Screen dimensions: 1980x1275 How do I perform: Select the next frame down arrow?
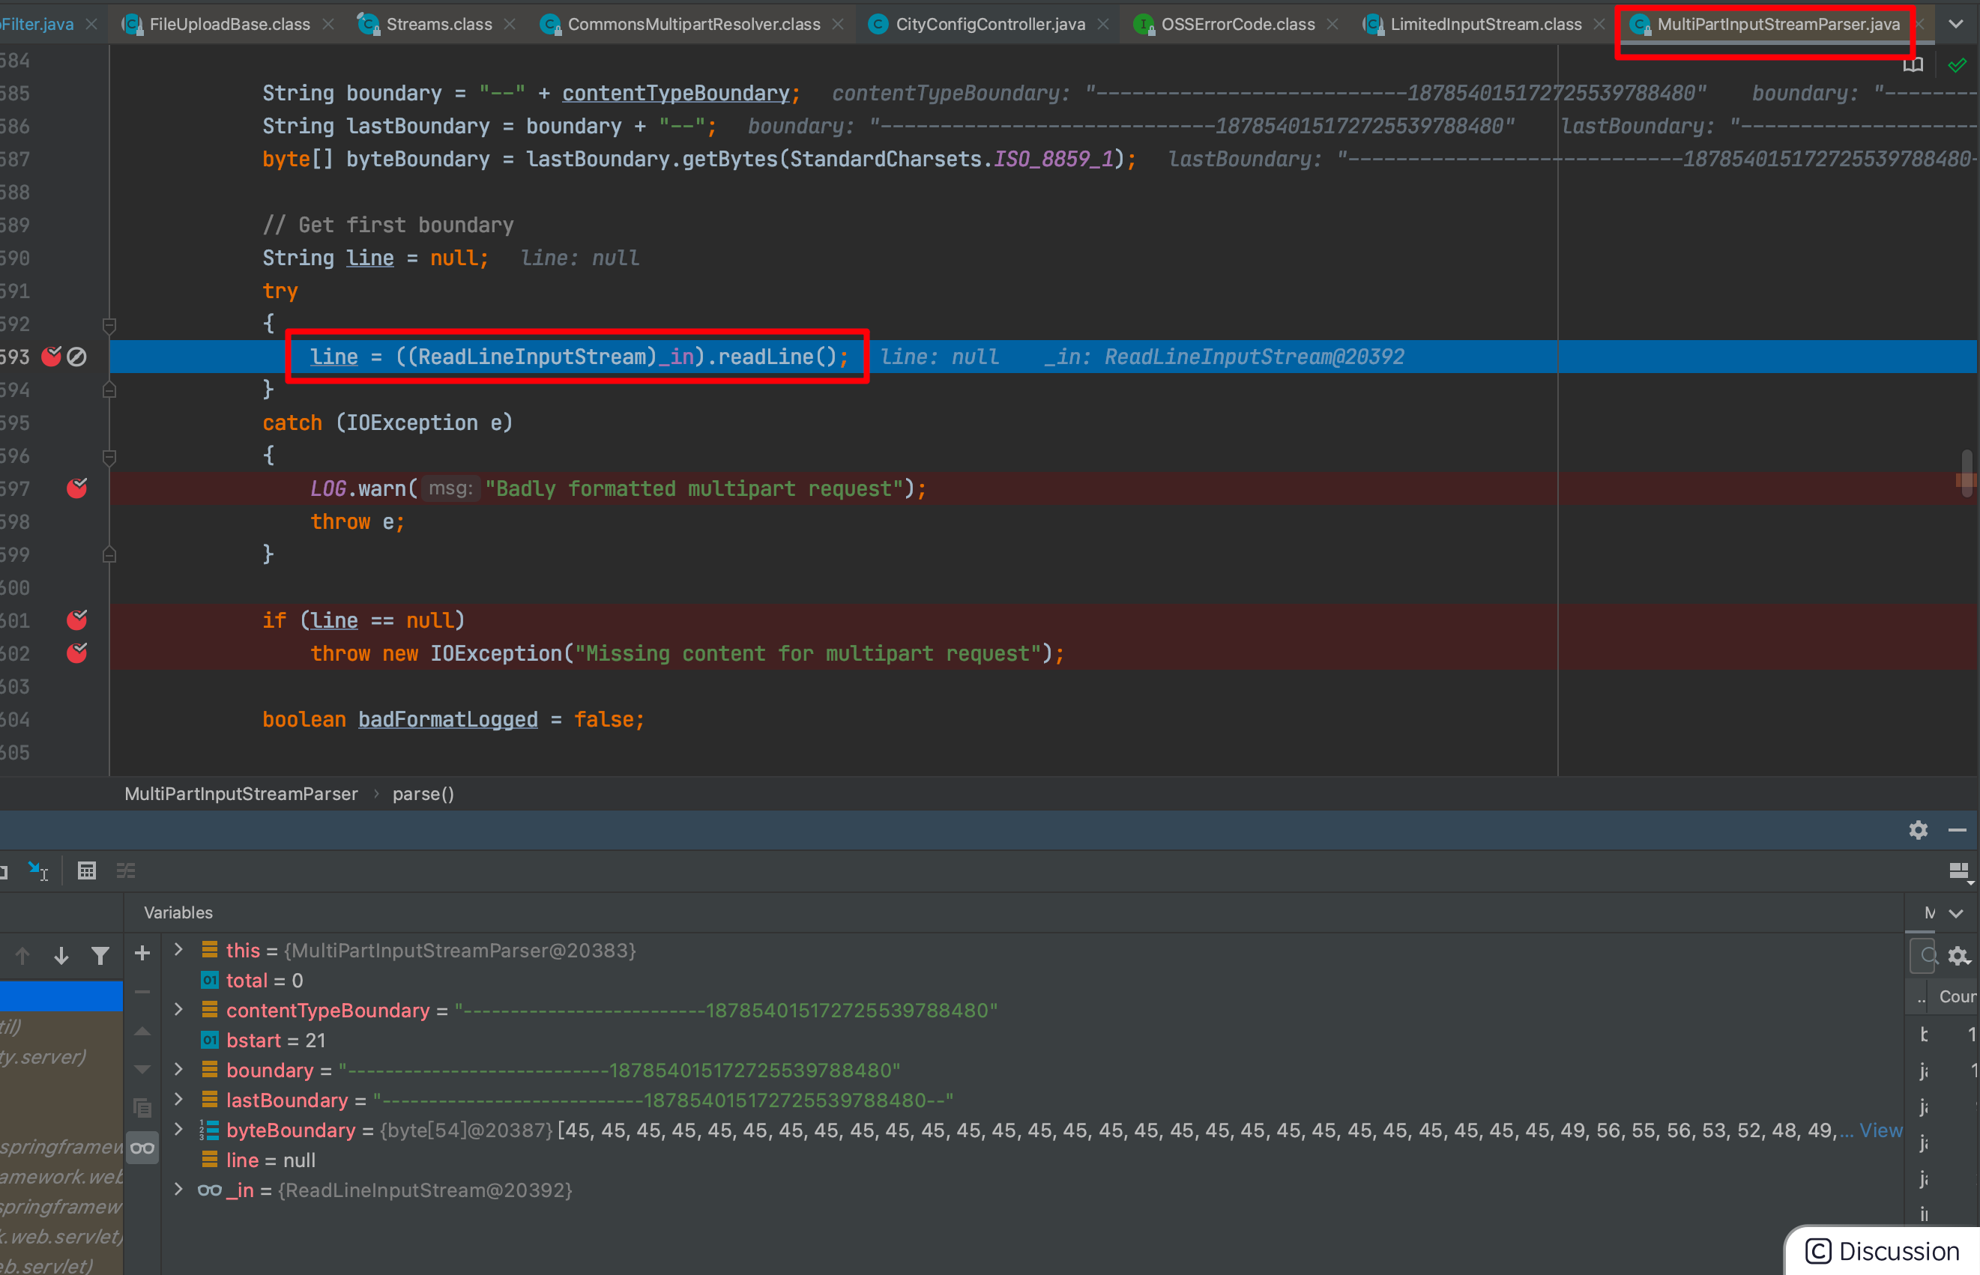click(x=61, y=955)
